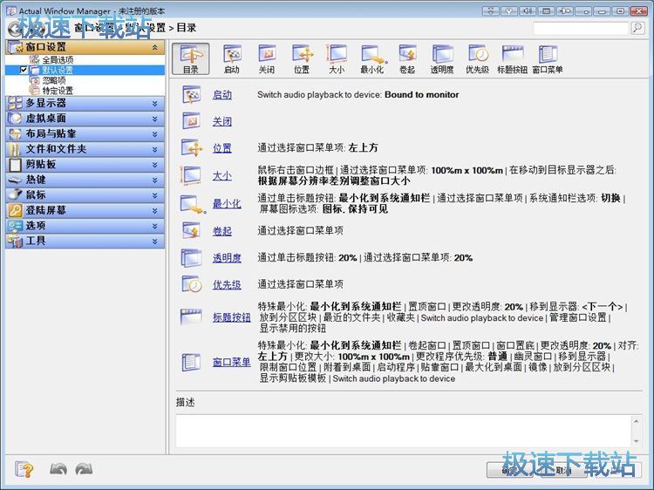Open the 卷起 toolbar icon
Viewport: 654px width, 490px height.
point(407,58)
